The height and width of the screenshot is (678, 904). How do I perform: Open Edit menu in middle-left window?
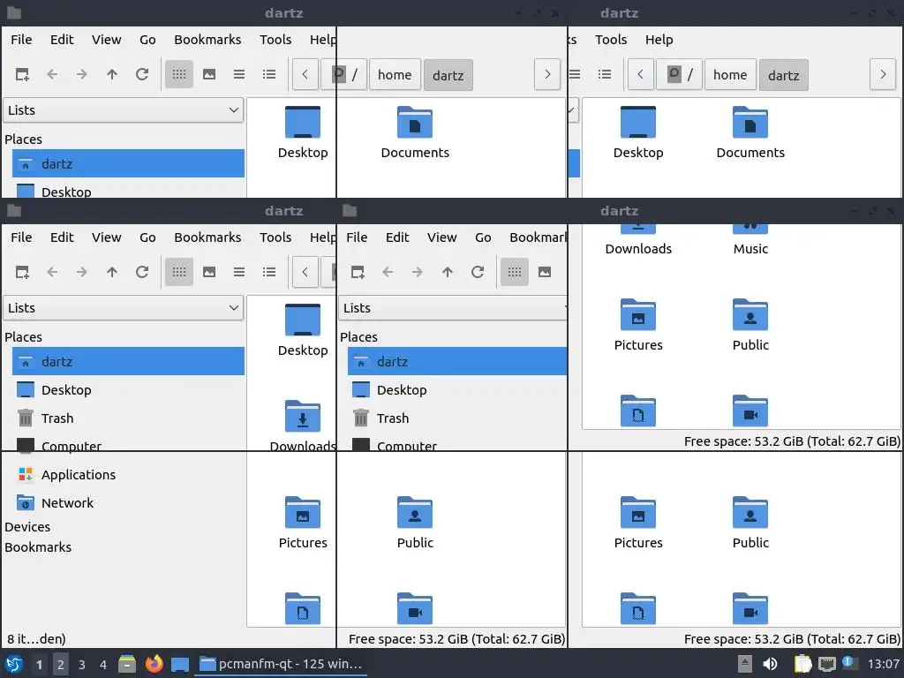tap(62, 237)
